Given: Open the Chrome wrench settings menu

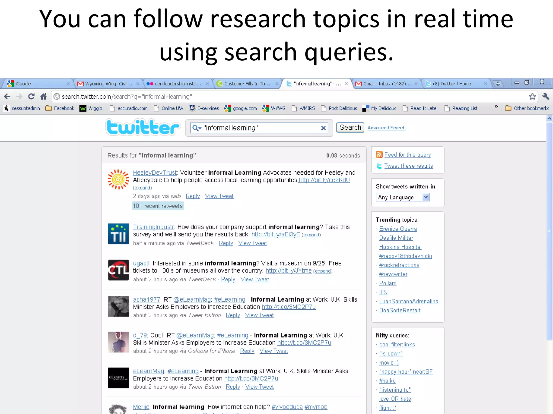Looking at the screenshot, I should [x=545, y=96].
